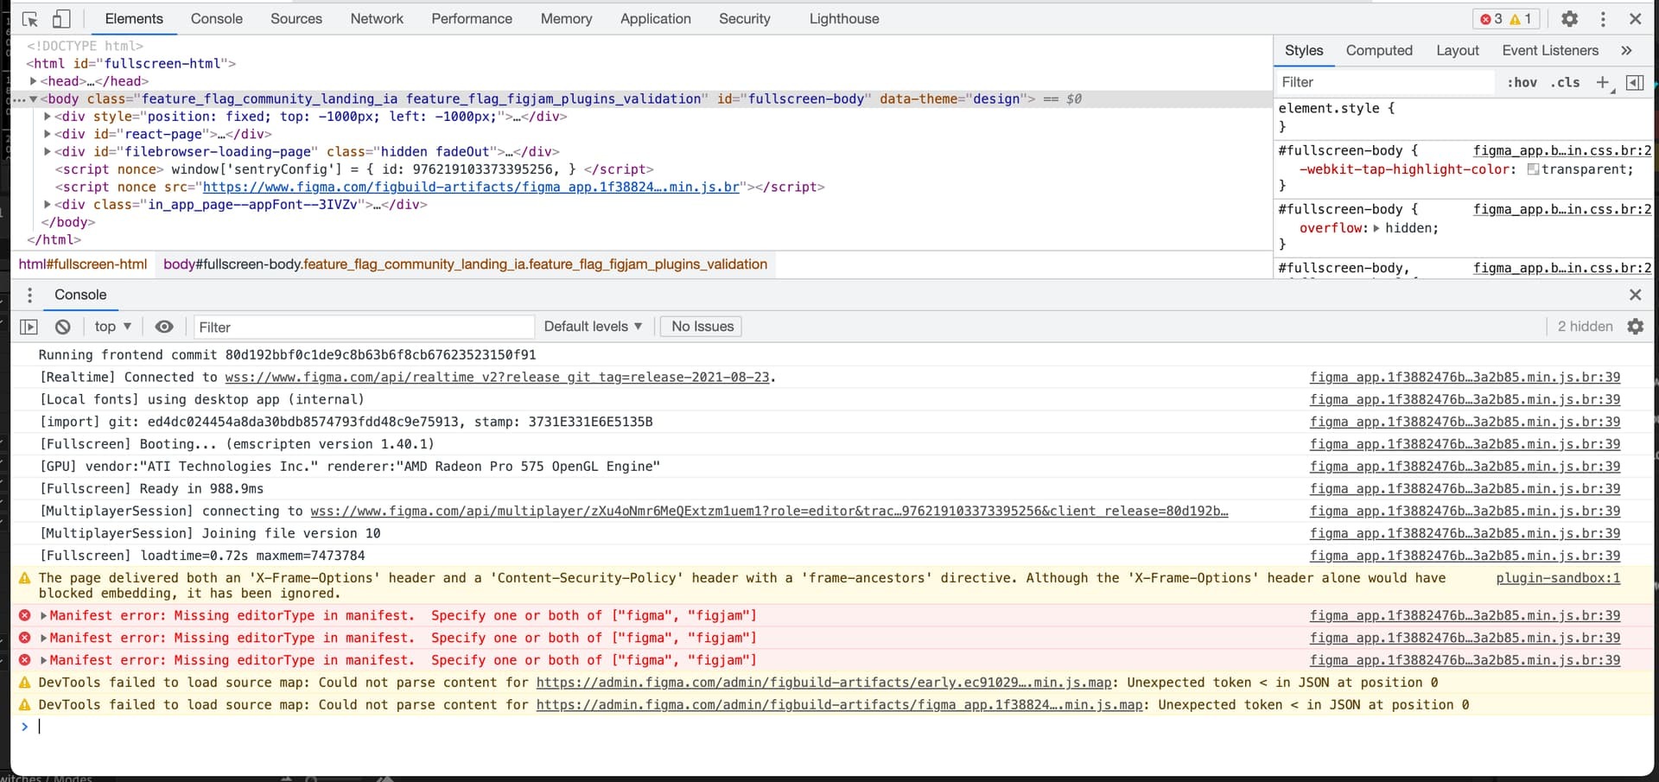The image size is (1659, 782).
Task: Toggle the :hov element state button
Action: (x=1522, y=82)
